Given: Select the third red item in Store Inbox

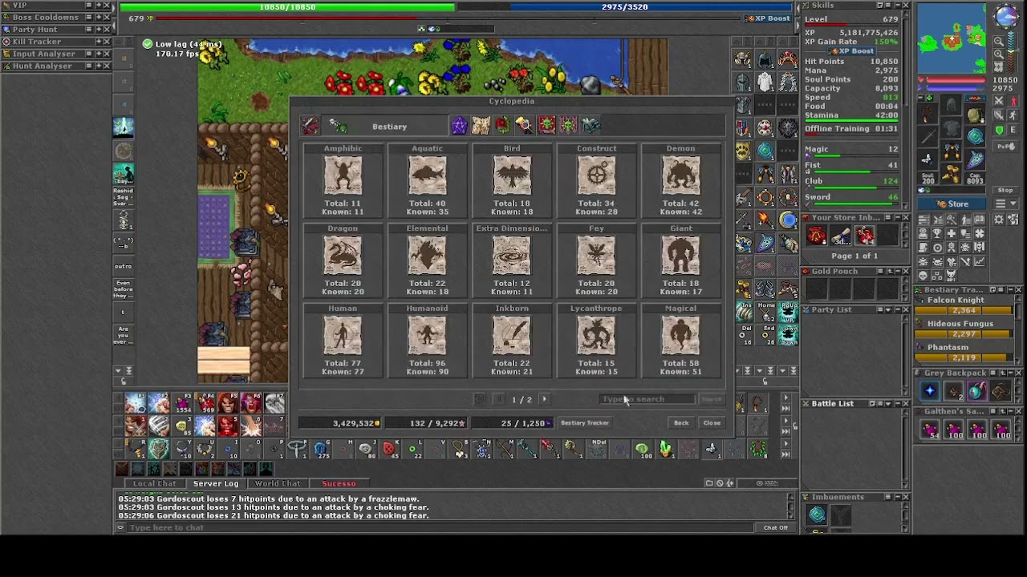Looking at the screenshot, I should [865, 236].
